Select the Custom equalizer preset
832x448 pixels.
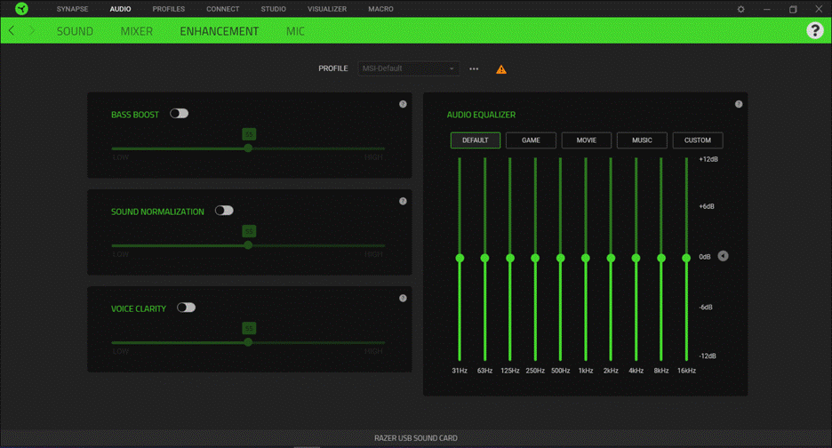697,140
